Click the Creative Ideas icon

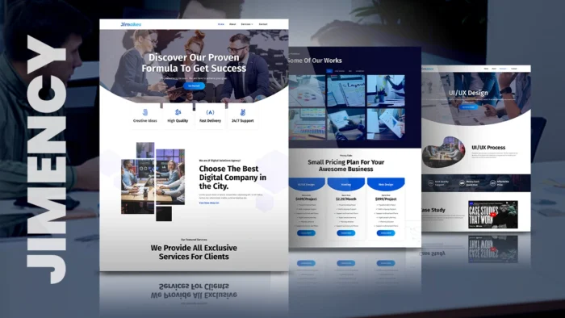coord(144,112)
